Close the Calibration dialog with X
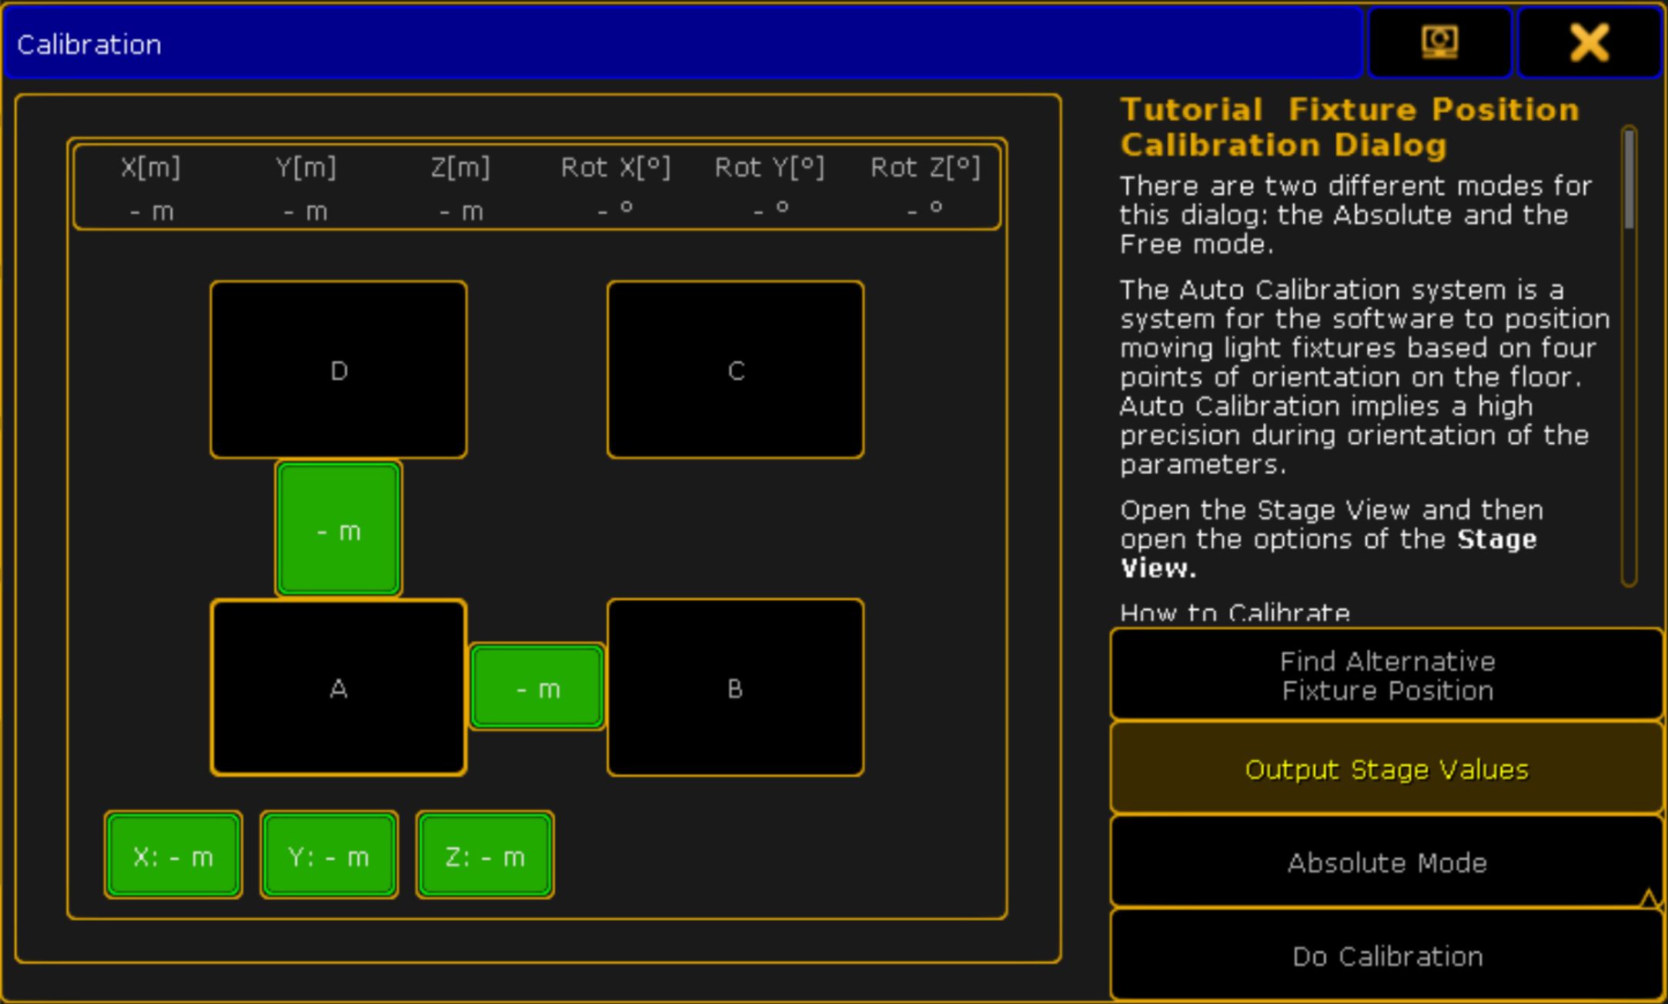Viewport: 1668px width, 1004px height. click(x=1589, y=42)
